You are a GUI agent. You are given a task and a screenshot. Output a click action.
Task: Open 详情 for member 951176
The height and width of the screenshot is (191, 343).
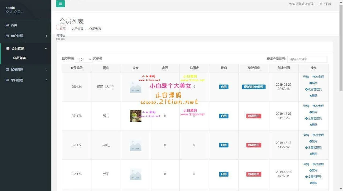click(306, 164)
